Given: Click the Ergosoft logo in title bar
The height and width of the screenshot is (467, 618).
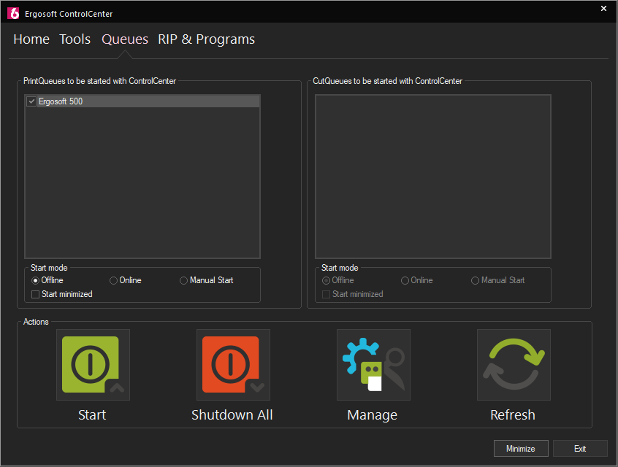Looking at the screenshot, I should point(13,13).
